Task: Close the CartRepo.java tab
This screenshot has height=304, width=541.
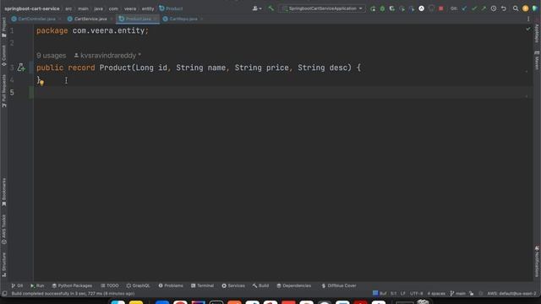Action: coord(202,19)
